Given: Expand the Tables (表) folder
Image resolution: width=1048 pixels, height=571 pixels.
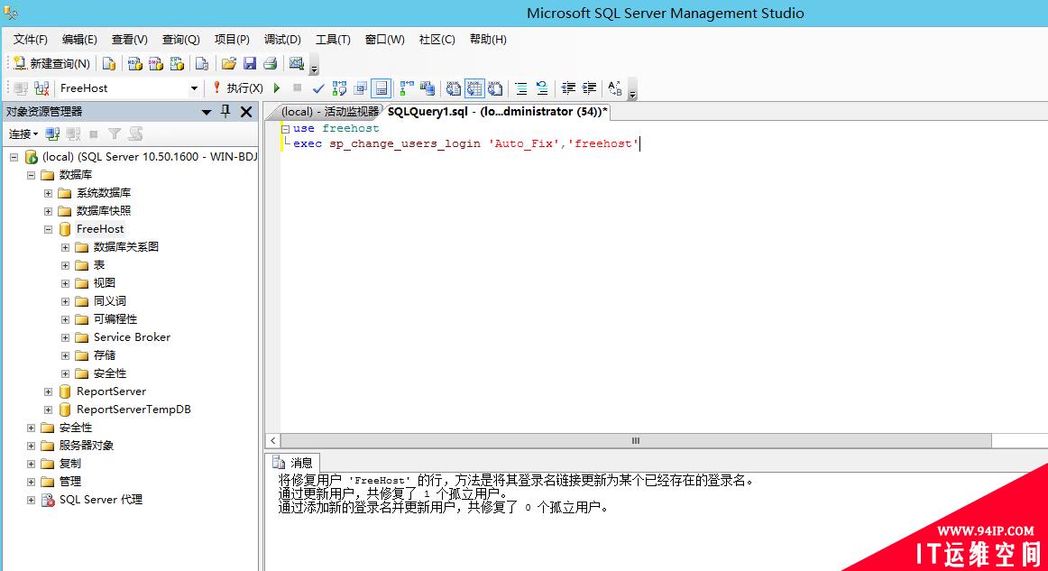Looking at the screenshot, I should [66, 265].
